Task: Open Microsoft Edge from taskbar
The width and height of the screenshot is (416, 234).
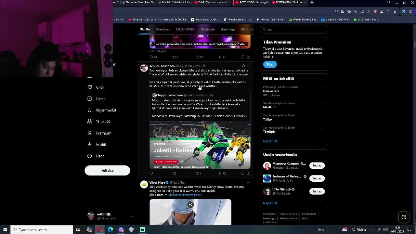Action: pos(110,230)
